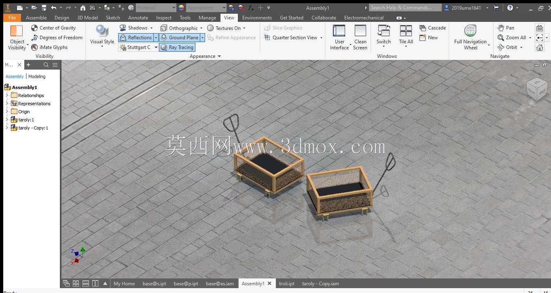Click the Open file folder icon

pyautogui.click(x=34, y=8)
